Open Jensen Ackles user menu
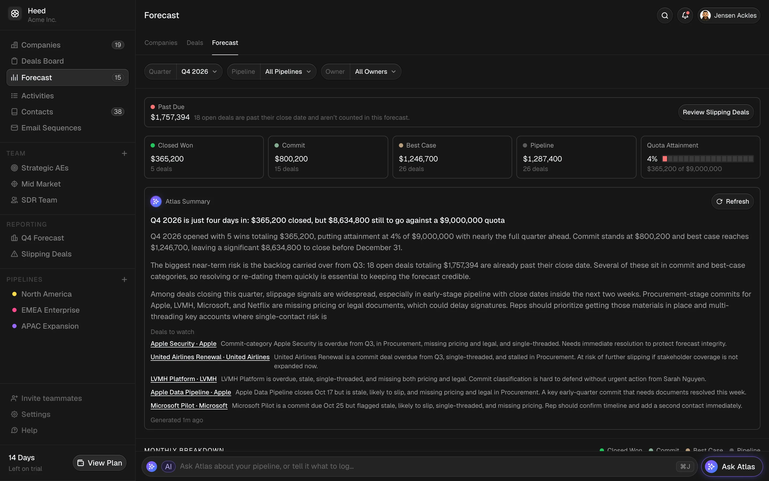 729,15
